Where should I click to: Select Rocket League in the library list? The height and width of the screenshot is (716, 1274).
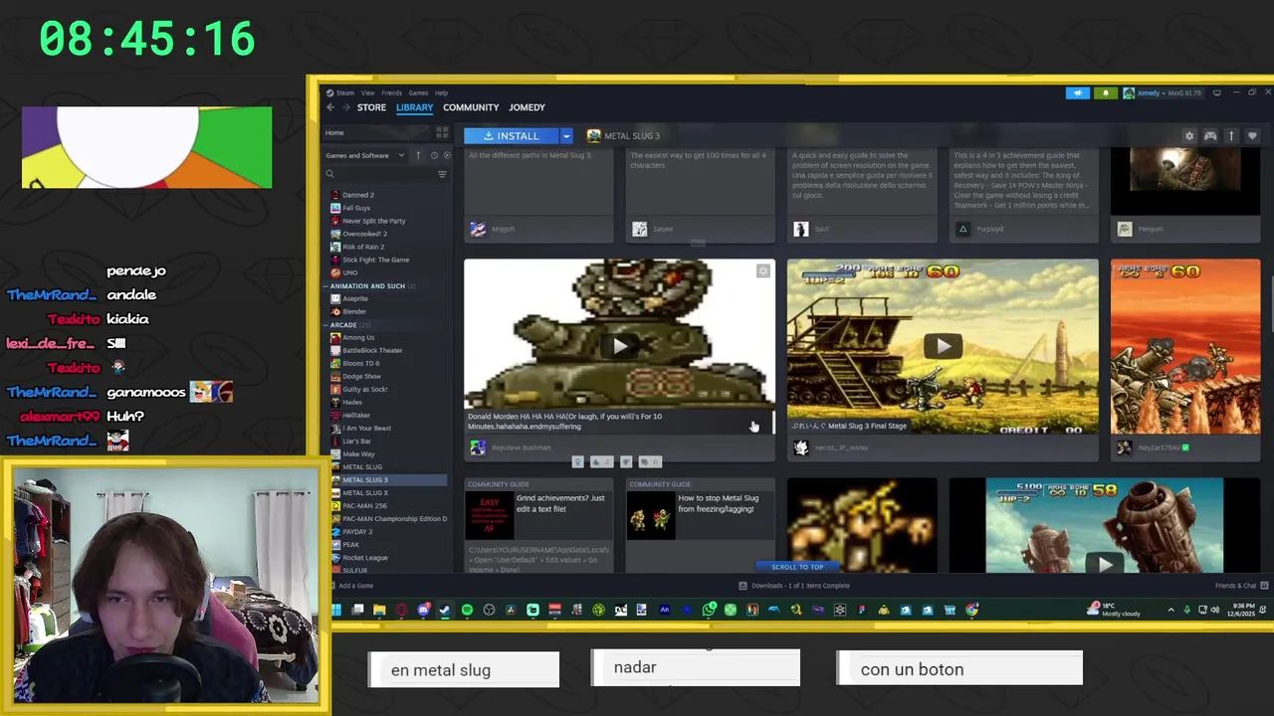point(365,557)
